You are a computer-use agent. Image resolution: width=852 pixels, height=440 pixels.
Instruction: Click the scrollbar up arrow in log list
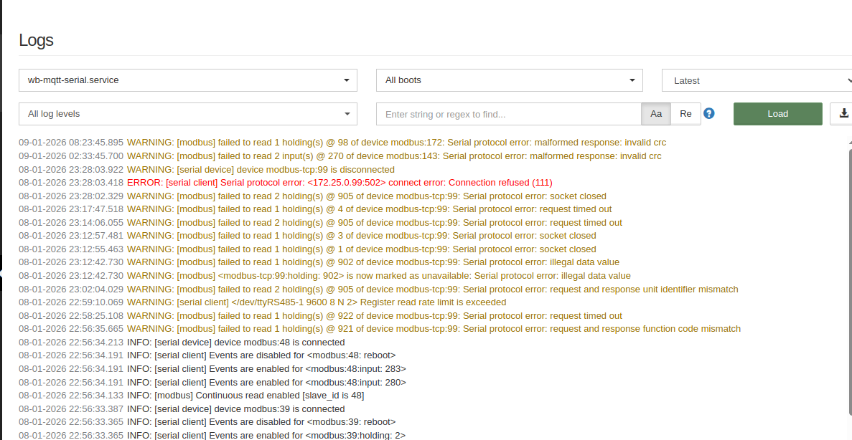(849, 143)
